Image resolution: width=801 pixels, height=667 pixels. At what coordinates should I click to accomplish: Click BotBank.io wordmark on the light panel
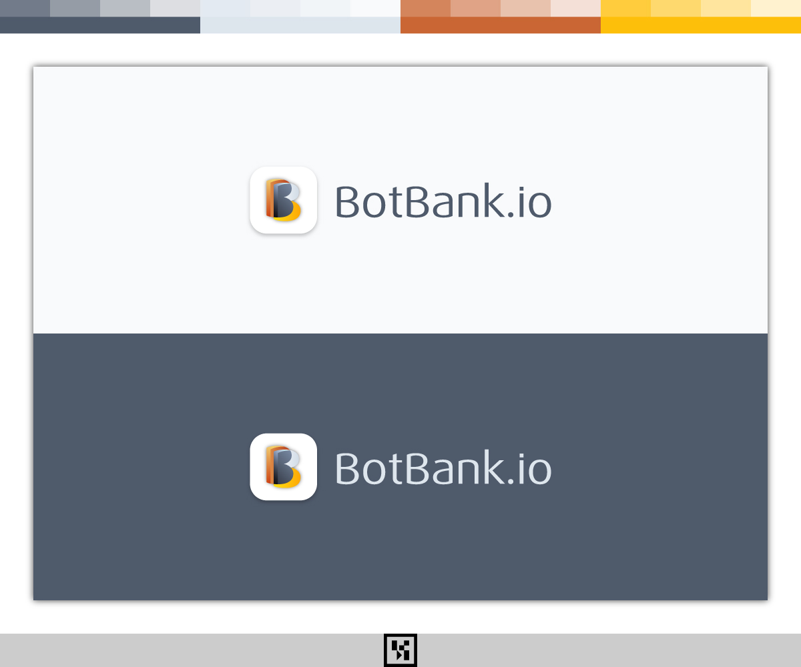[443, 201]
